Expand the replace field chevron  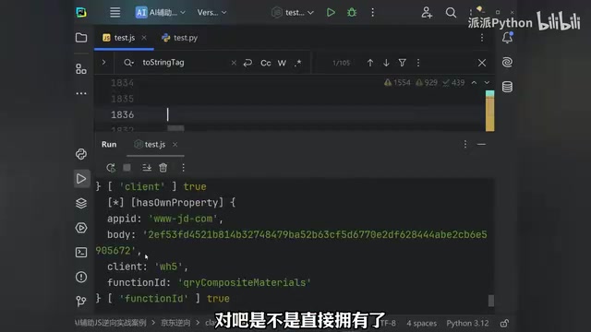103,62
